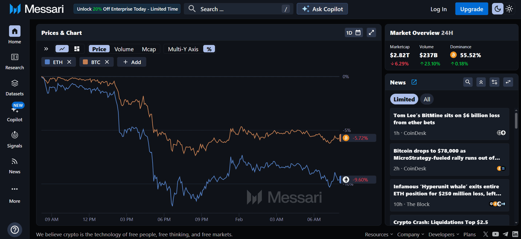
Task: Expand the chart to fullscreen
Action: pyautogui.click(x=371, y=33)
